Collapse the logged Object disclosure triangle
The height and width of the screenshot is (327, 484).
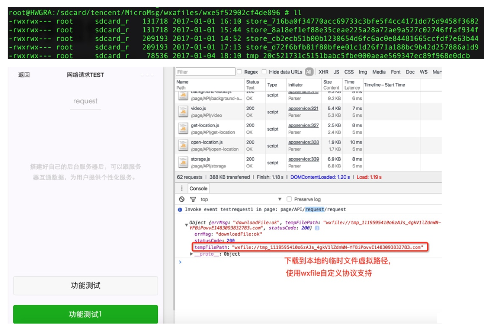[x=186, y=224]
